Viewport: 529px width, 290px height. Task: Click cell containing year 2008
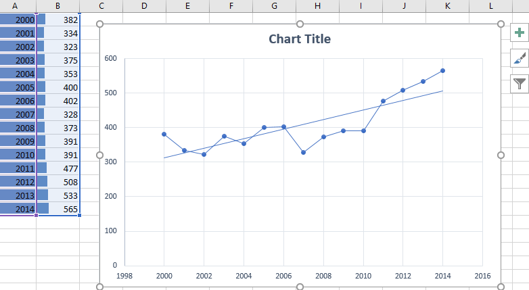(x=18, y=128)
